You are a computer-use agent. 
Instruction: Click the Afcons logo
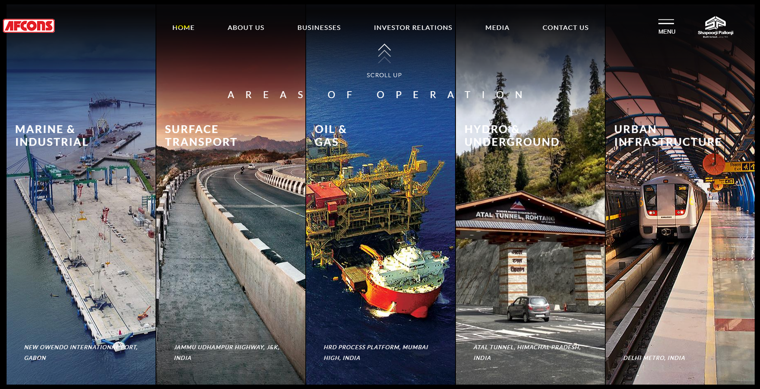coord(29,26)
